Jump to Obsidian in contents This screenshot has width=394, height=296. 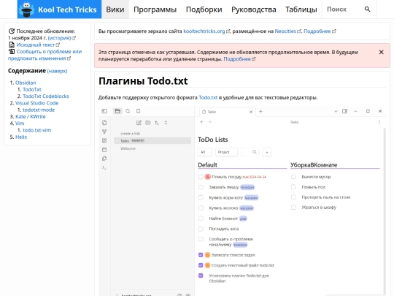(26, 83)
